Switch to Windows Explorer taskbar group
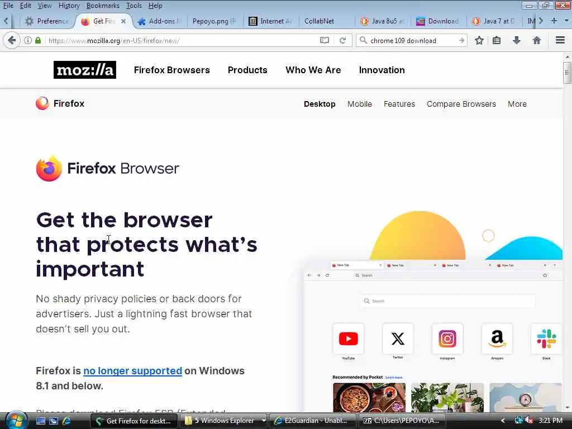The image size is (572, 429). [223, 421]
